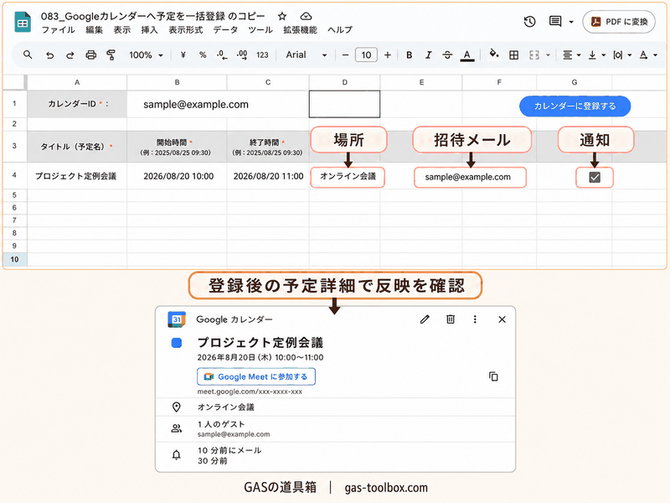
Task: Expand the comments dropdown arrow
Action: click(x=571, y=22)
